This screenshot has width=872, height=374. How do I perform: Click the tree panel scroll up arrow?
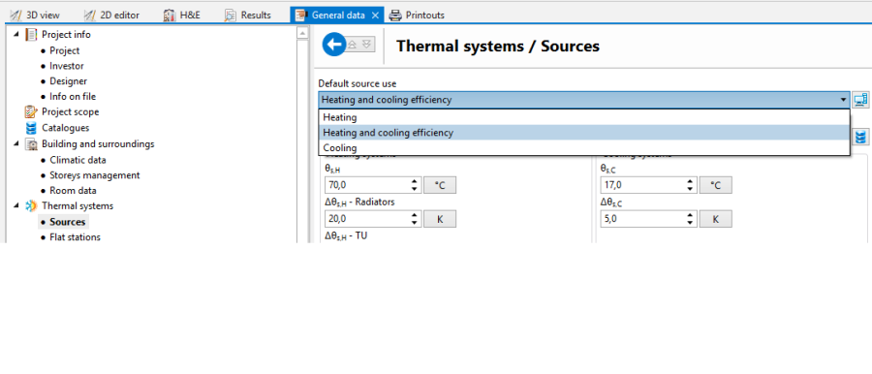[x=302, y=33]
